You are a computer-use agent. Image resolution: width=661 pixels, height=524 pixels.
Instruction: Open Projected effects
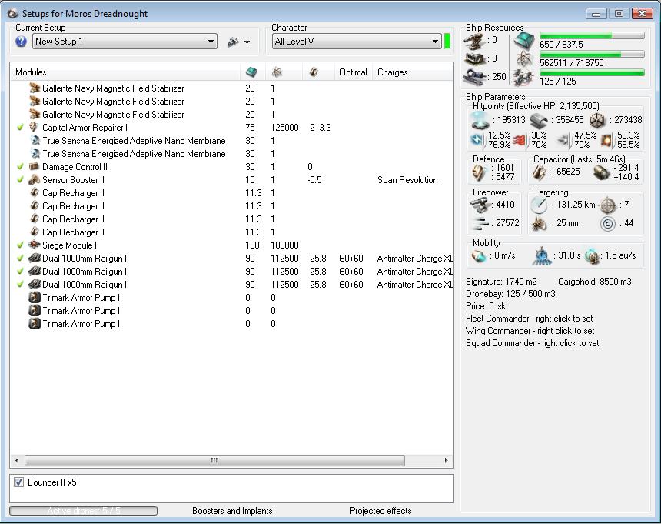(x=380, y=511)
